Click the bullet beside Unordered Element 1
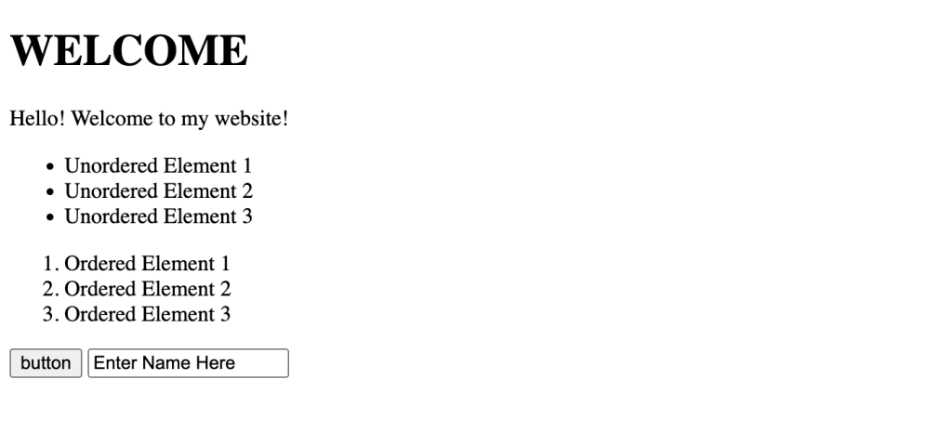Screen dimensions: 951x445 tap(50, 167)
